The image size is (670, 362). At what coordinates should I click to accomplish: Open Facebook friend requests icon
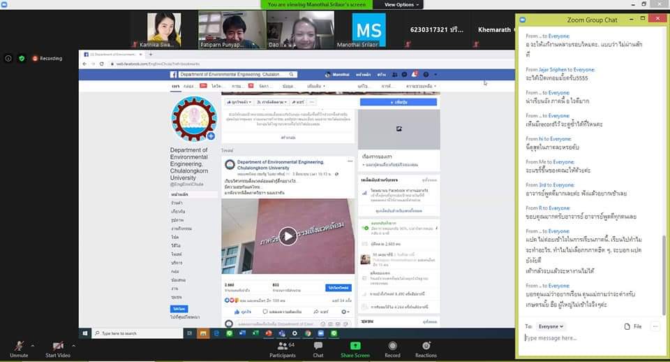(395, 75)
